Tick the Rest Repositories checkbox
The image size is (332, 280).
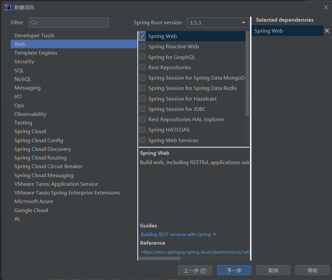click(x=142, y=67)
